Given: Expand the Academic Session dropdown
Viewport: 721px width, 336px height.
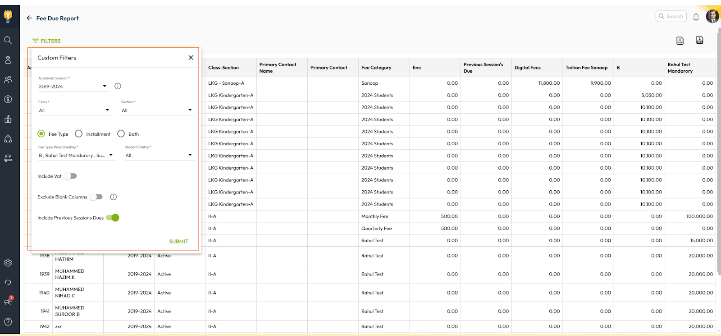Looking at the screenshot, I should point(73,86).
